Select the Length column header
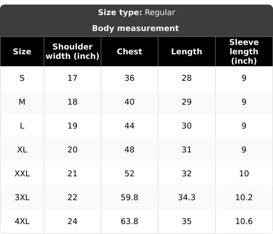This screenshot has width=273, height=234. point(187,52)
